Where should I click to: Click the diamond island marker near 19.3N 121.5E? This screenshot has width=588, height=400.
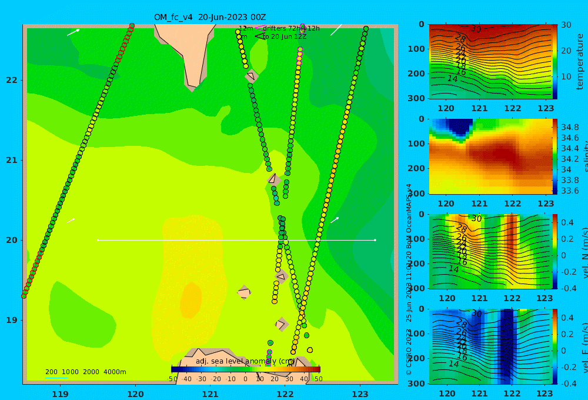244,292
